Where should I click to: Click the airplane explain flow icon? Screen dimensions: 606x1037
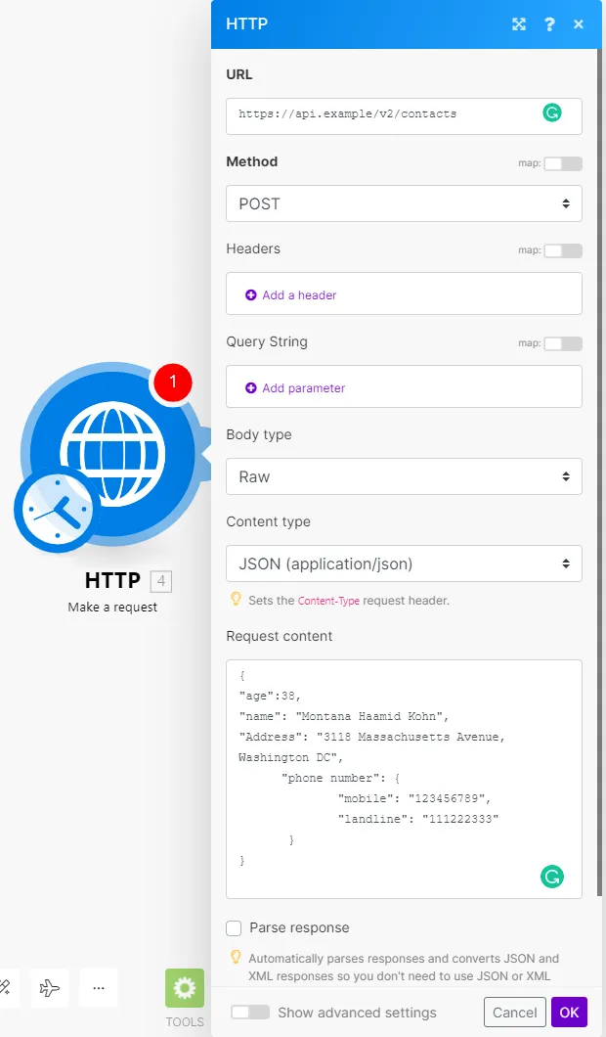click(50, 988)
